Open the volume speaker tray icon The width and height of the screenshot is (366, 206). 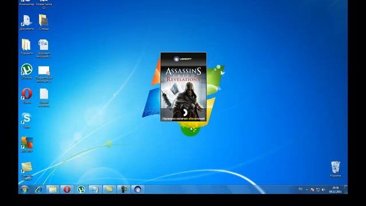(323, 189)
